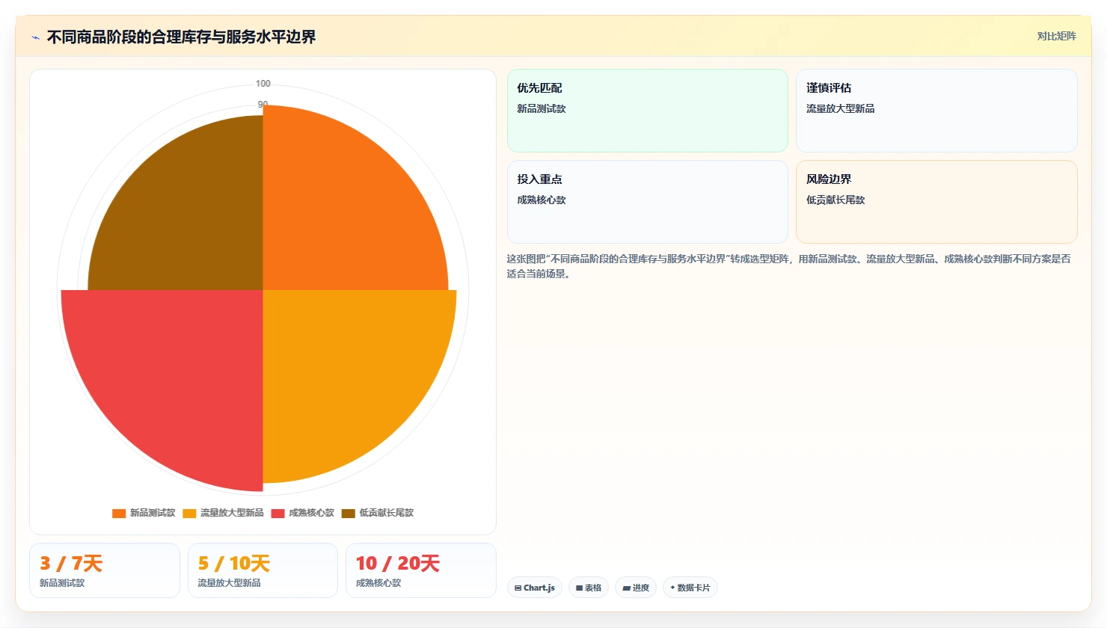
Task: Toggle 新品测试款 in the chart legend
Action: [x=144, y=513]
